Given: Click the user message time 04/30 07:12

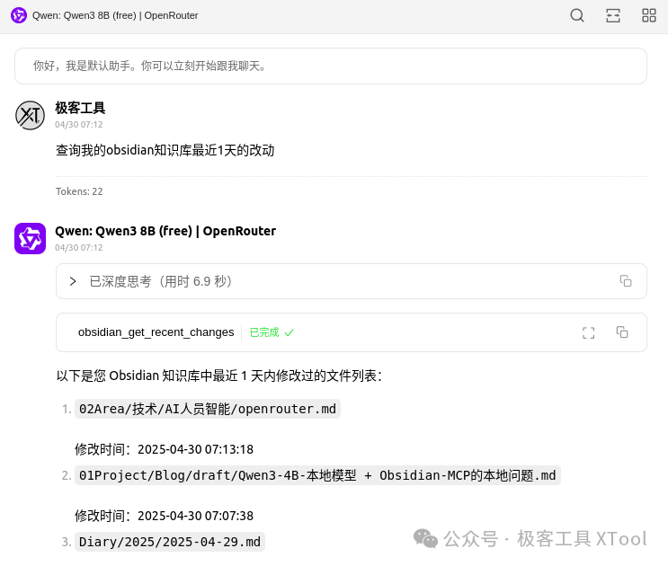Looking at the screenshot, I should point(79,124).
